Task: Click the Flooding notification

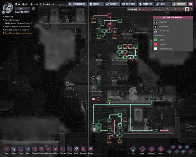Action: tap(9, 17)
